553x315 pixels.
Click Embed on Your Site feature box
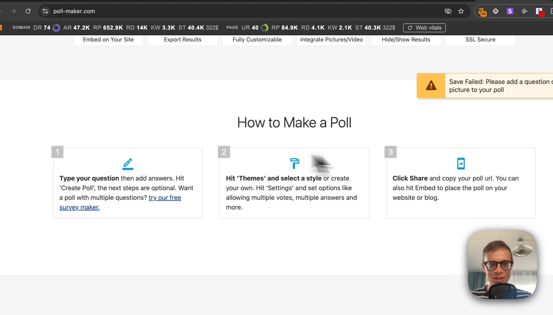[x=108, y=40]
